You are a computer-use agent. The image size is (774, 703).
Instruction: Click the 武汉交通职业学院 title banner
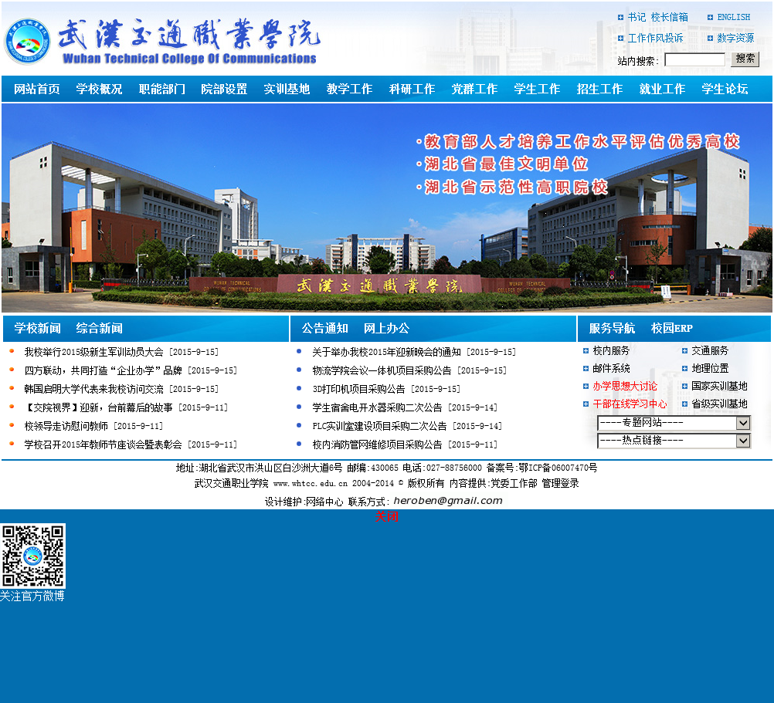189,42
